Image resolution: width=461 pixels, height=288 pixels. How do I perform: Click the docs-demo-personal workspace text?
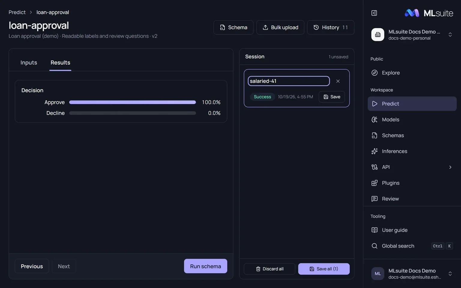(409, 38)
